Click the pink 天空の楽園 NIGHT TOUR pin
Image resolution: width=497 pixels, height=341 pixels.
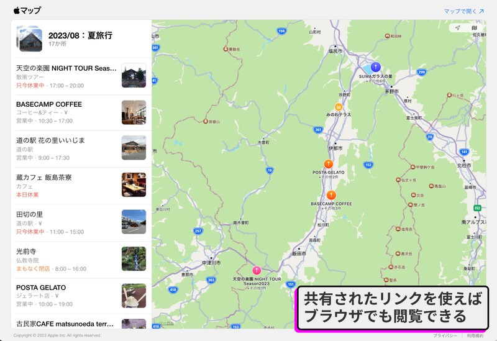click(257, 270)
